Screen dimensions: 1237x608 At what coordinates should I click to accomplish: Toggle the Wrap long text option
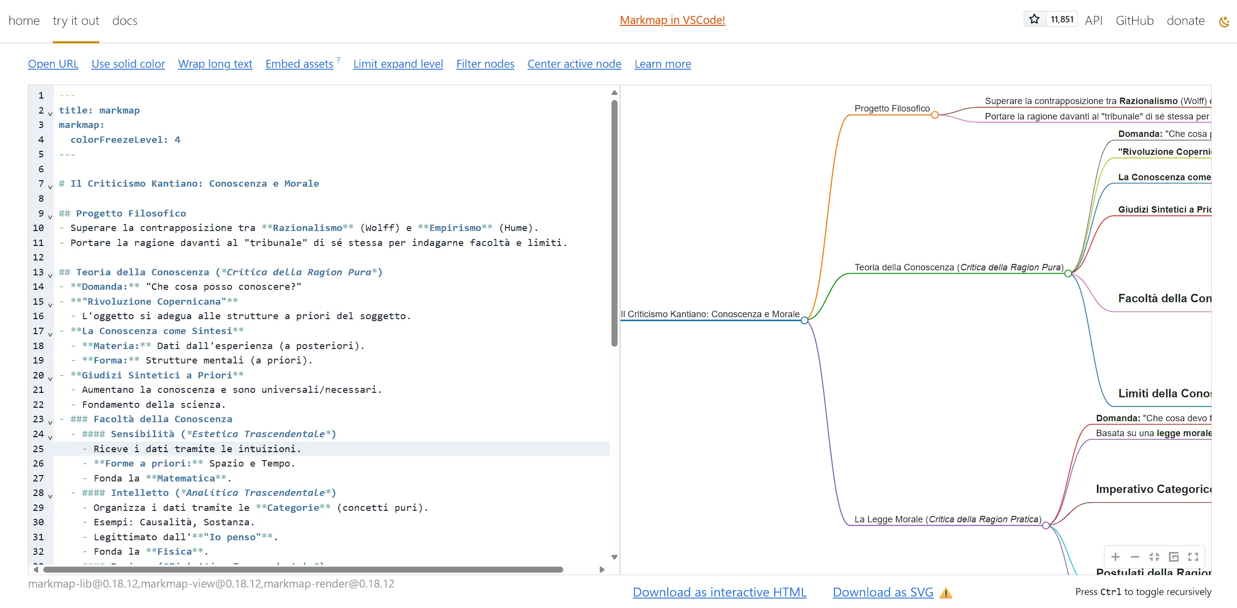(215, 64)
